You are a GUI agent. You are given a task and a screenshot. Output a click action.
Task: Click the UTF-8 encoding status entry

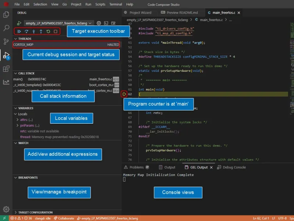pos(282,218)
